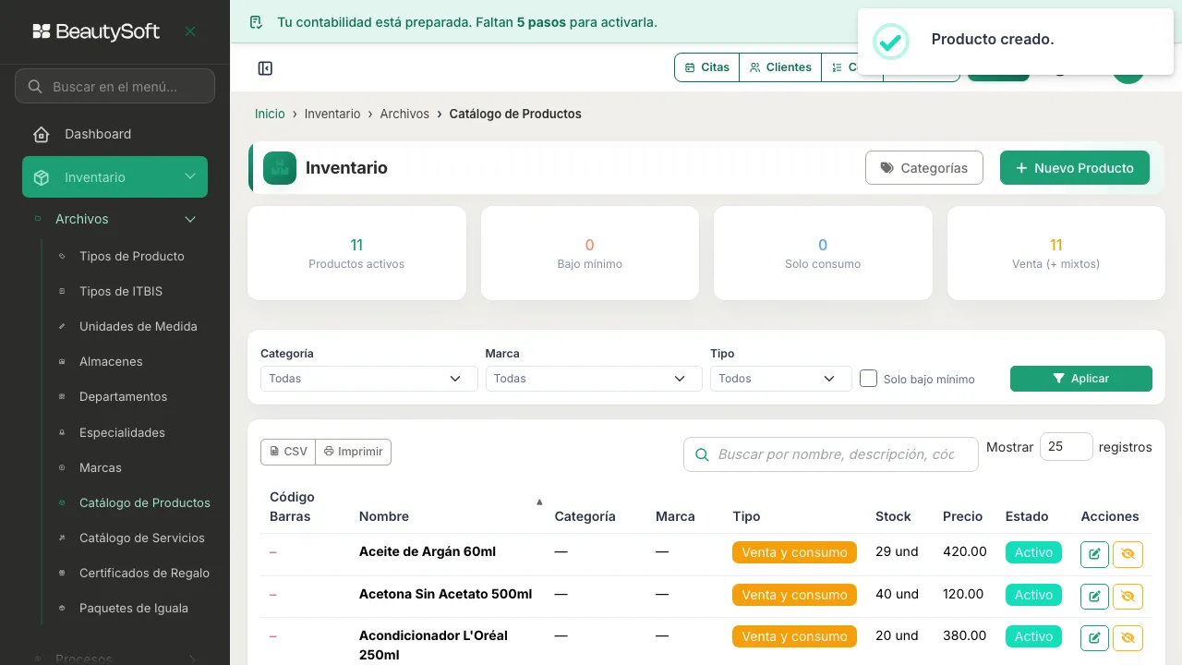Open Certificados de Regalo menu item
This screenshot has height=665, width=1182.
[144, 573]
